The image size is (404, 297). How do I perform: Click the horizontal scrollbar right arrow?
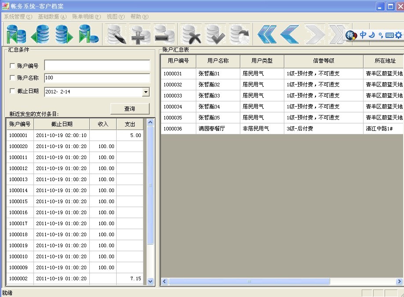click(x=399, y=281)
